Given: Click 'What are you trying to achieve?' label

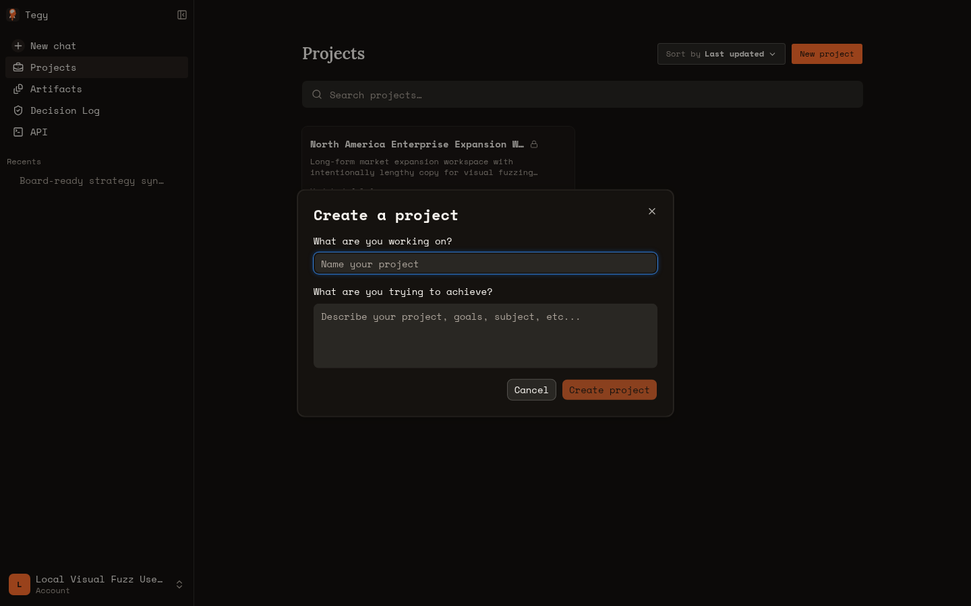Looking at the screenshot, I should click(403, 292).
